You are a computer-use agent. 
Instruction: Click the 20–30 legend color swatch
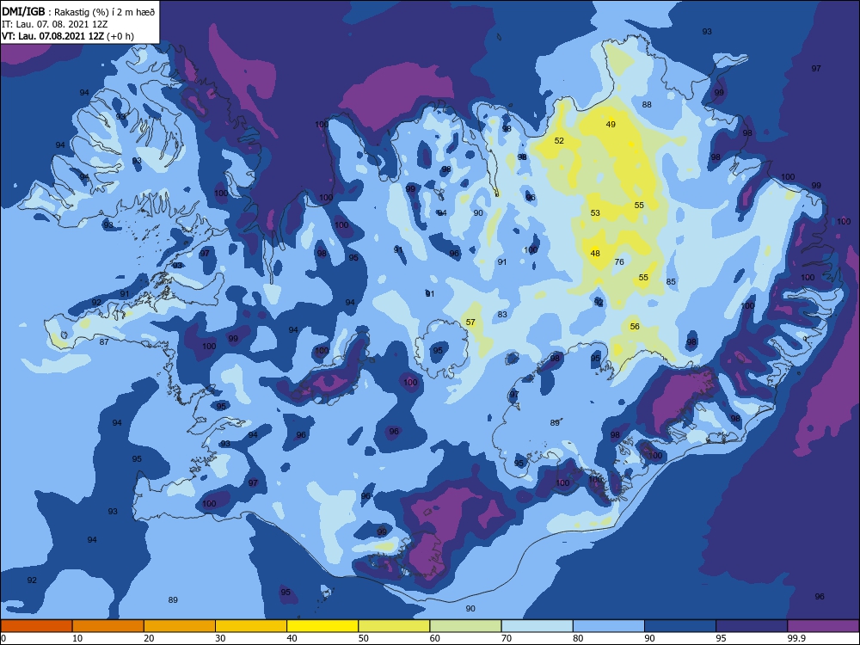[180, 626]
